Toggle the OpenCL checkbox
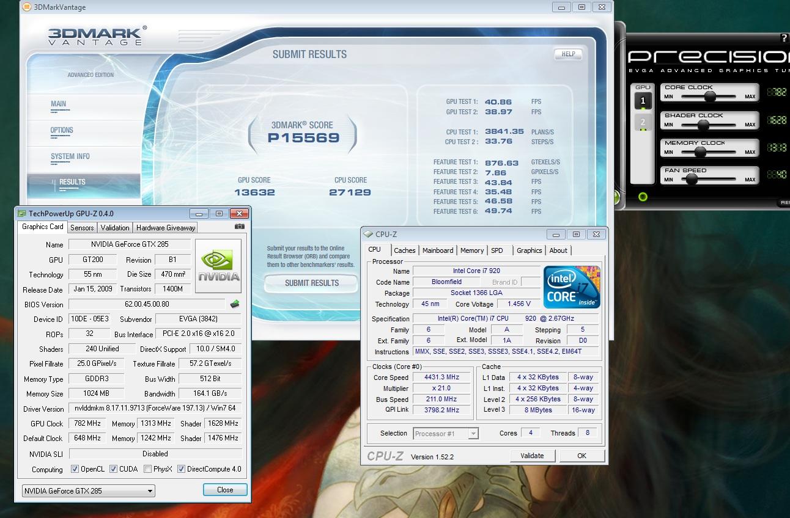 coord(75,469)
